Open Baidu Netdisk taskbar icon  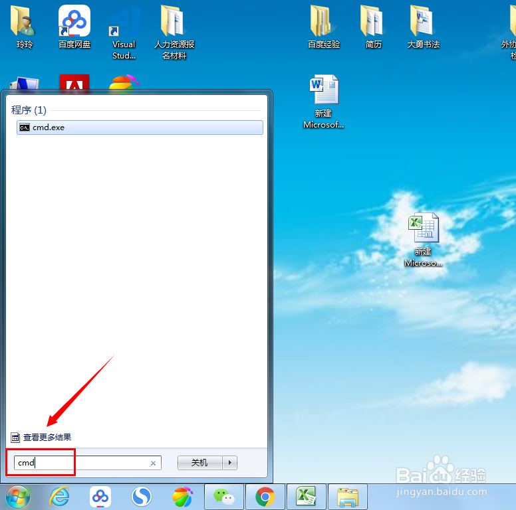click(100, 497)
